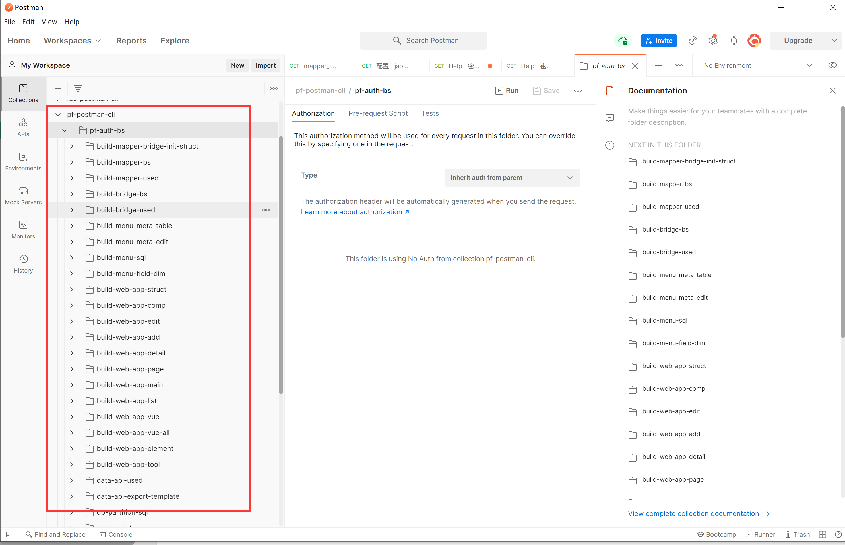Open the Runner from status bar
Image resolution: width=845 pixels, height=545 pixels.
click(760, 534)
